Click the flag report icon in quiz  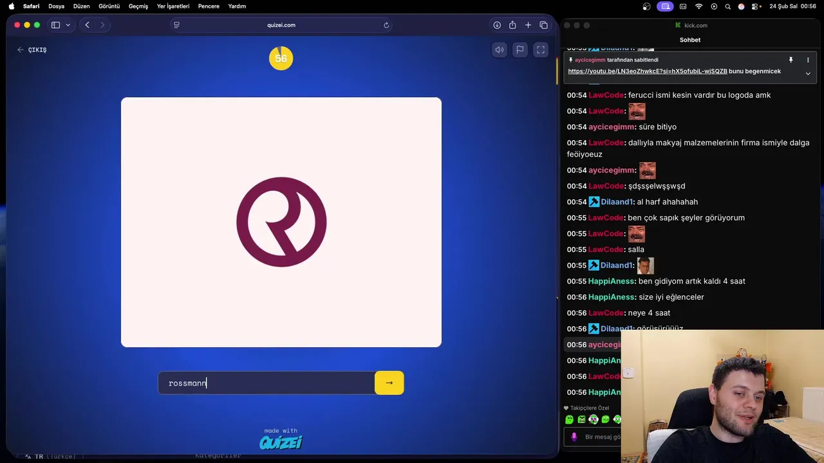[x=520, y=50]
